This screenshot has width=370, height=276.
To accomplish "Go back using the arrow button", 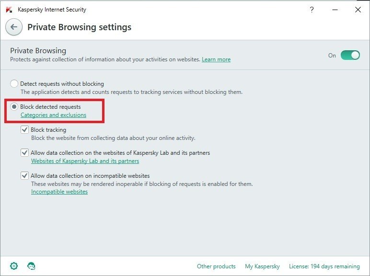I will click(x=14, y=27).
